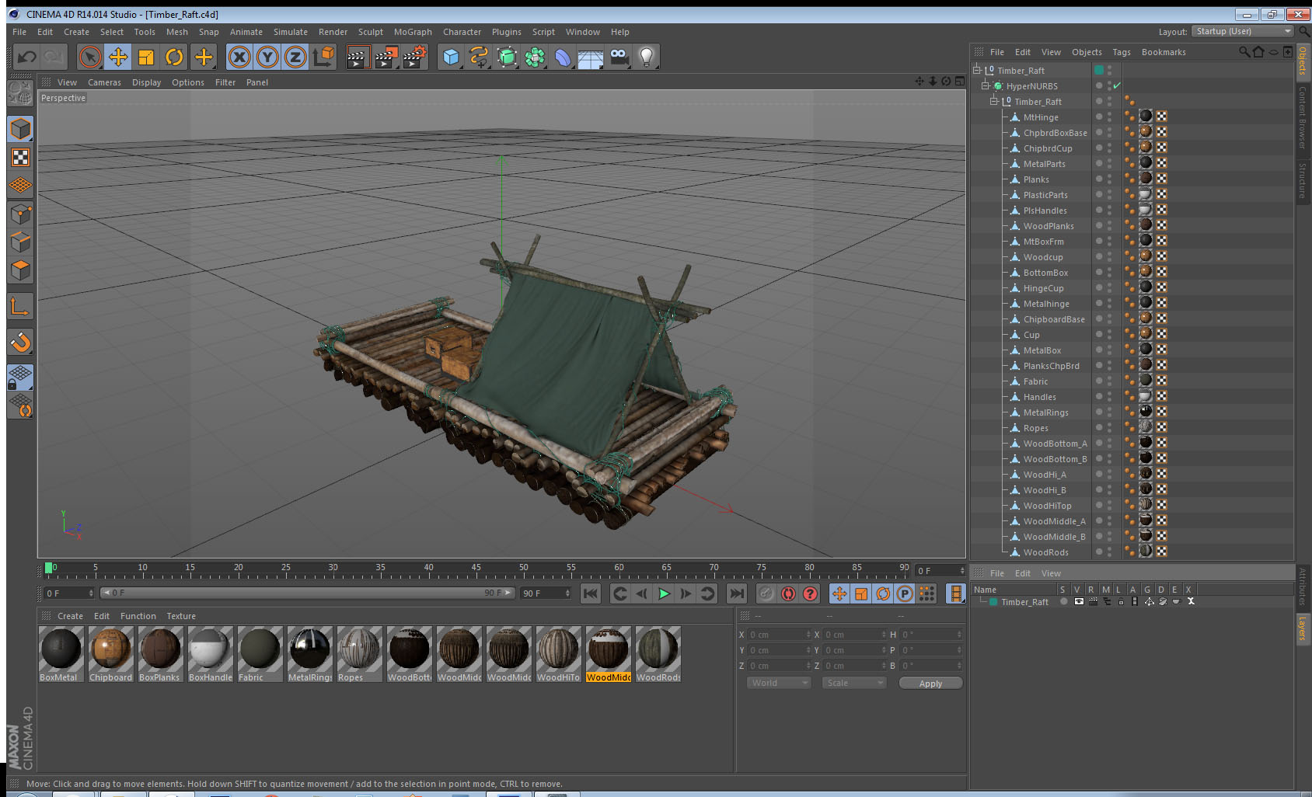1312x797 pixels.
Task: Open the Cameras viewport menu
Action: [104, 82]
